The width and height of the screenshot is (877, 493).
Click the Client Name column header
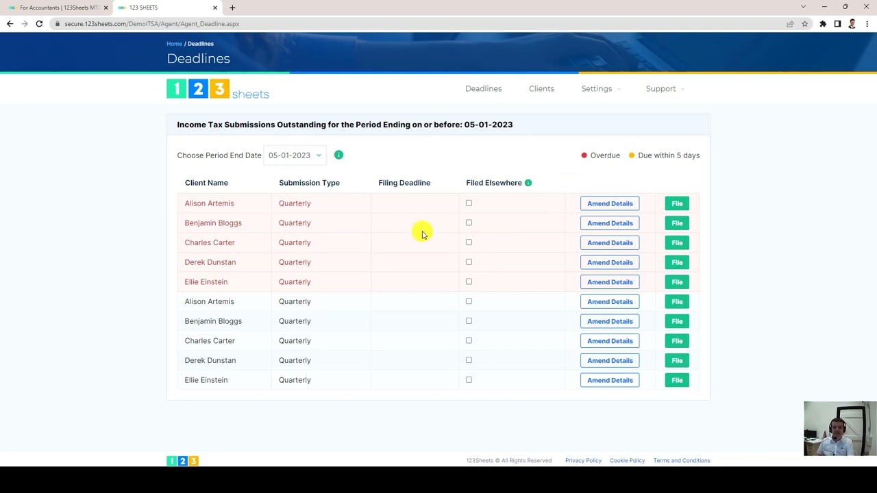206,183
